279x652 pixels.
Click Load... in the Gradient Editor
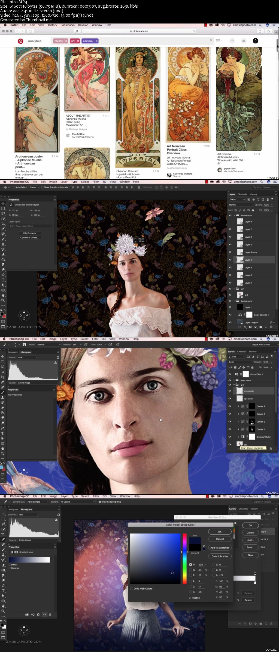250,540
